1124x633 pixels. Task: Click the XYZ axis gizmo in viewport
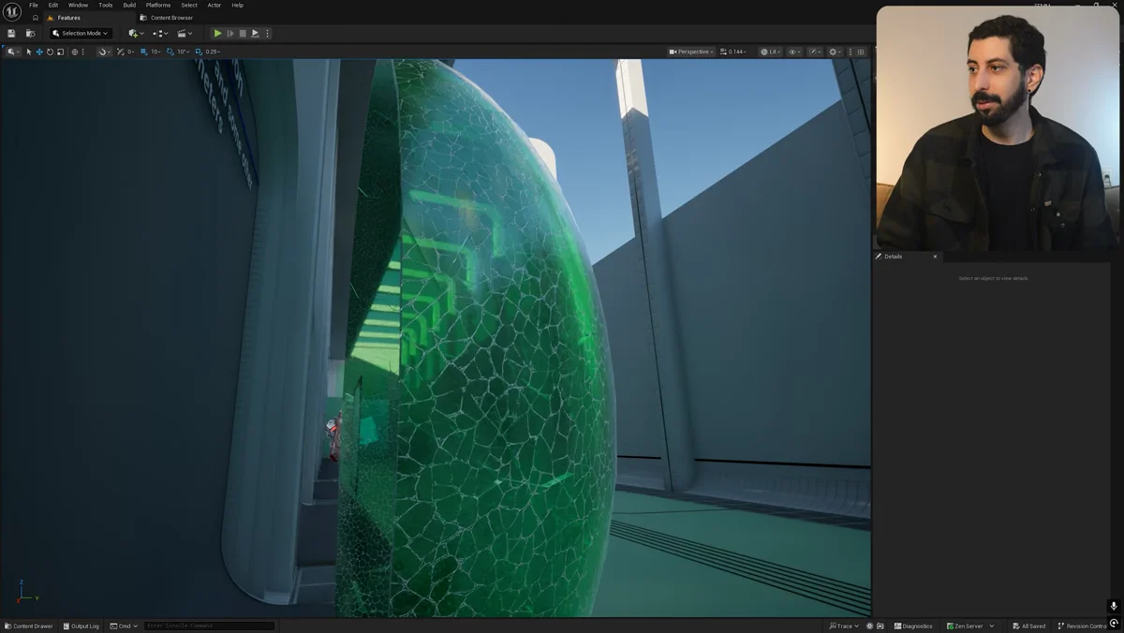26,593
